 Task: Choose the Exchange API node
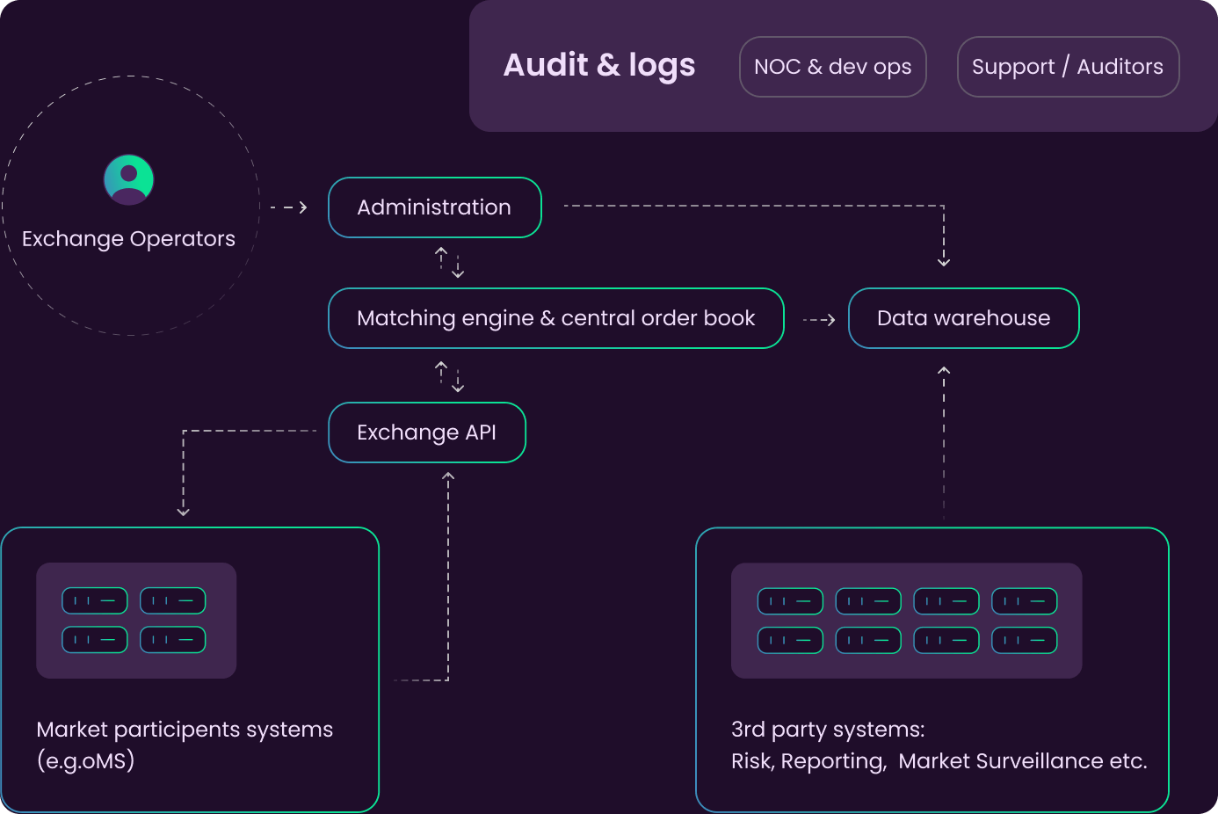tap(426, 432)
